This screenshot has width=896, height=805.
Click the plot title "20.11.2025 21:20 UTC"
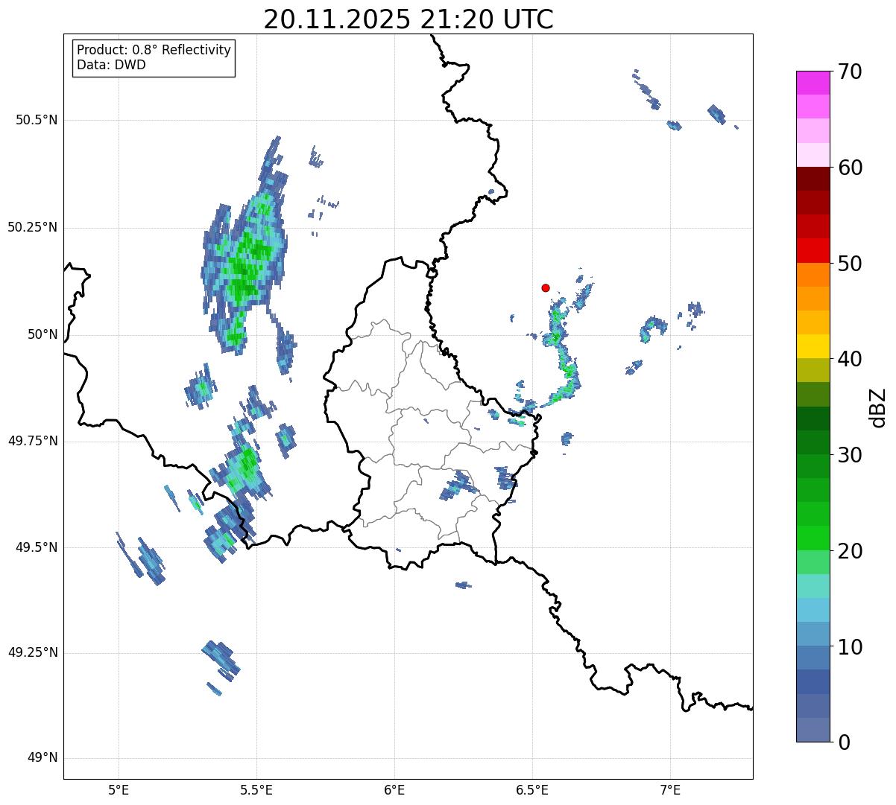(408, 19)
